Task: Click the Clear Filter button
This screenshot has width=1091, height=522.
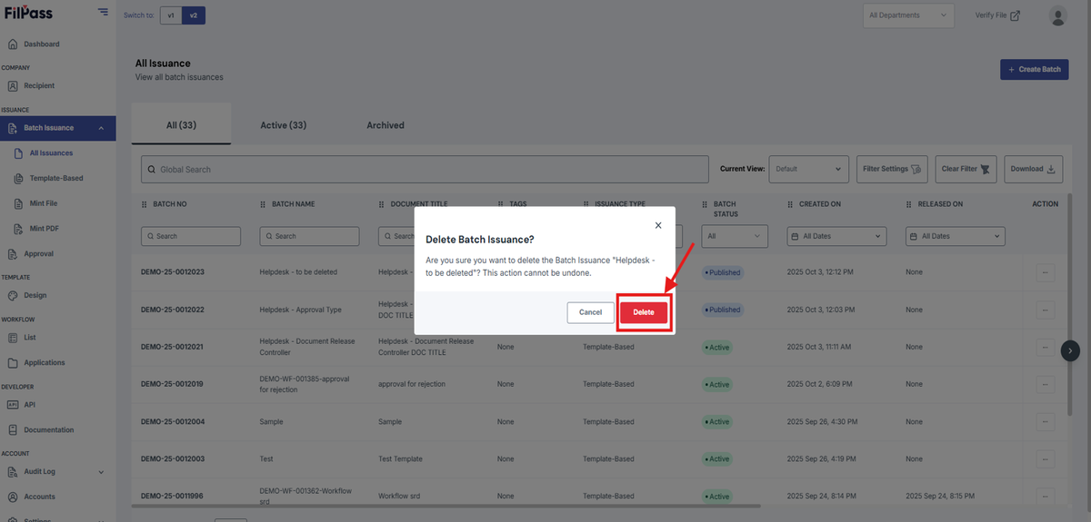Action: [966, 169]
